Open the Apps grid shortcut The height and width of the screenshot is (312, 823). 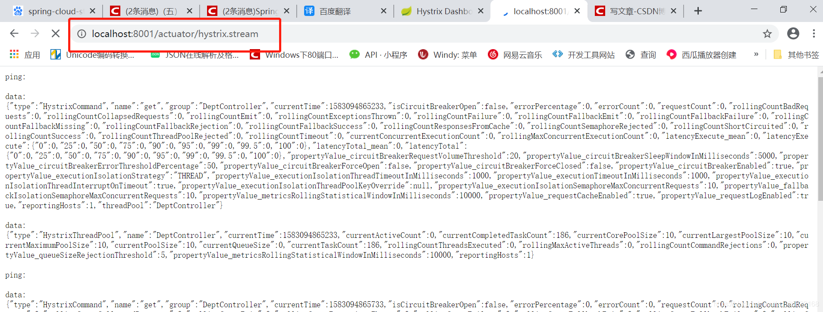(25, 55)
